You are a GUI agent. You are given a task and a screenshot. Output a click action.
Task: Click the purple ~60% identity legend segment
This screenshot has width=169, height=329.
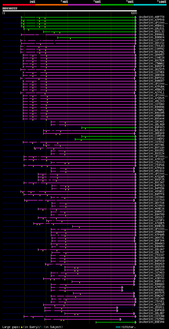pos(84,5)
